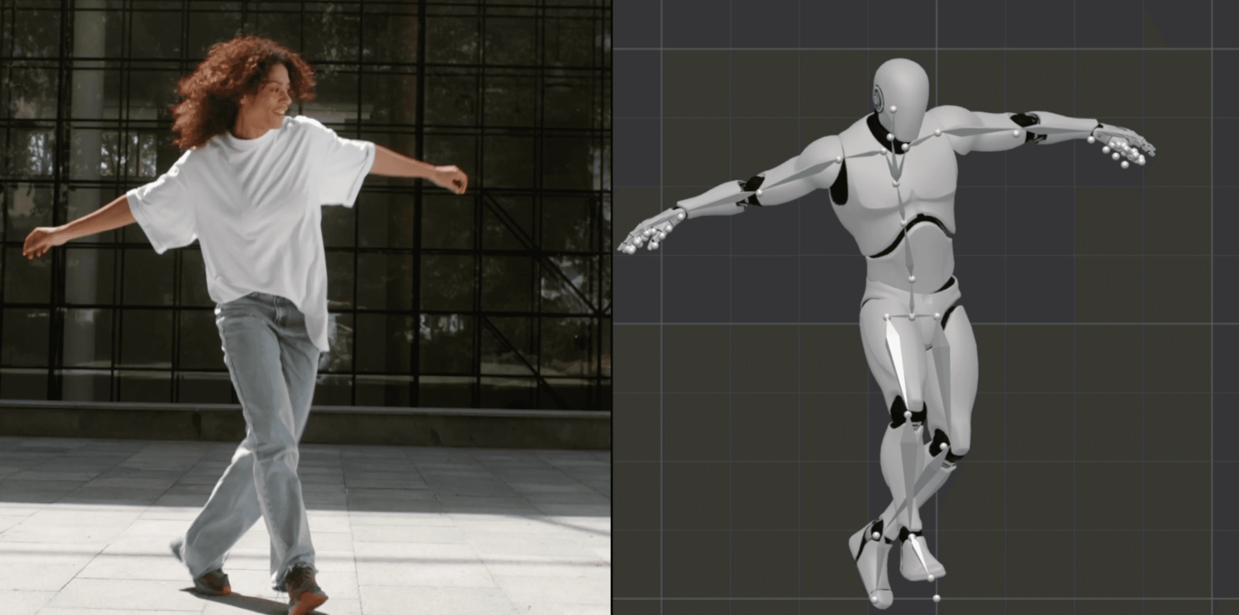Select knee joint below highlighted thigh bone
Image resolution: width=1239 pixels, height=615 pixels.
coord(907,414)
